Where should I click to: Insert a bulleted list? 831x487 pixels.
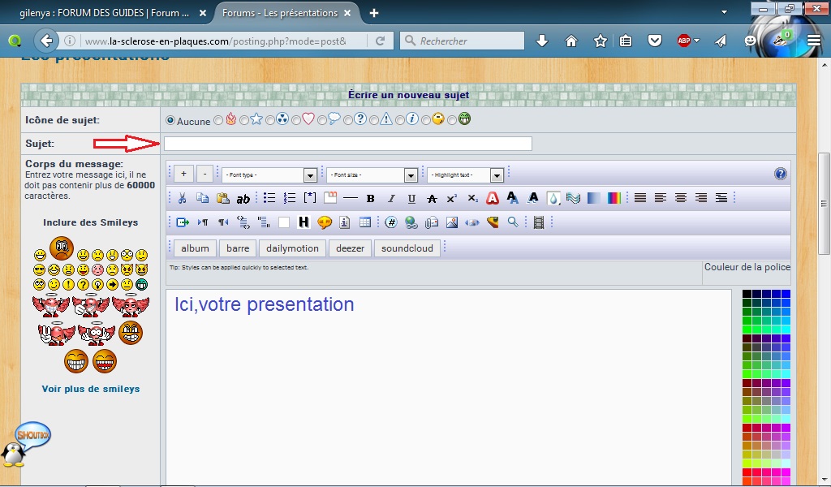269,198
